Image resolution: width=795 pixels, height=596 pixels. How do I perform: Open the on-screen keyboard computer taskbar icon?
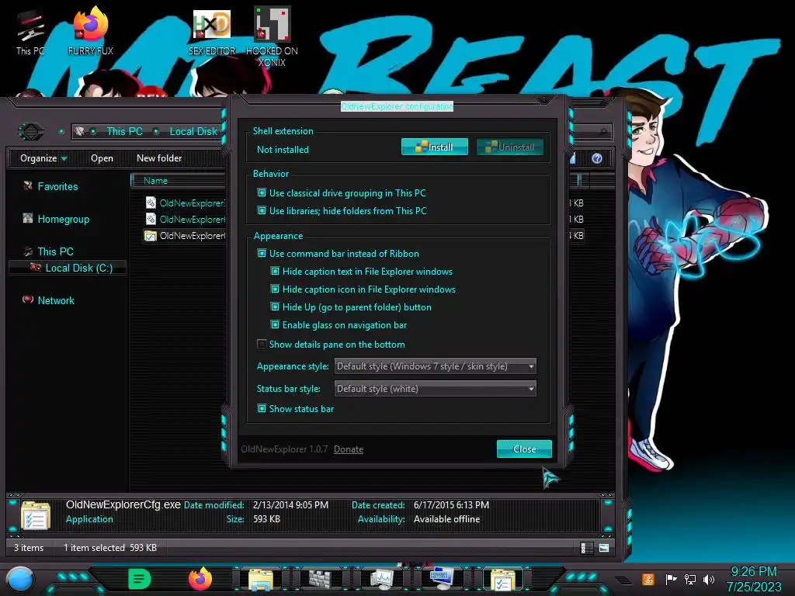point(441,579)
